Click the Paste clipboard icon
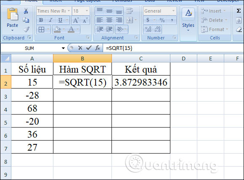The height and width of the screenshot is (180, 244). [12, 14]
